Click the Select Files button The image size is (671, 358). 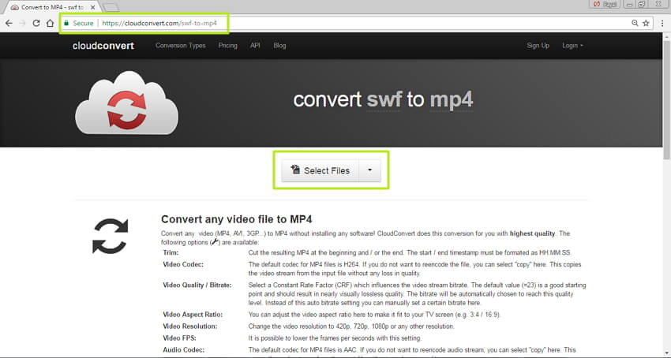[x=320, y=170]
